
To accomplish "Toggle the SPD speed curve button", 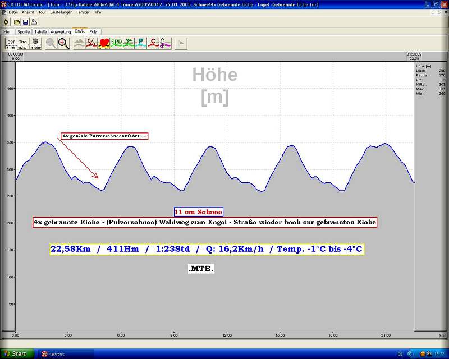I will pyautogui.click(x=116, y=43).
